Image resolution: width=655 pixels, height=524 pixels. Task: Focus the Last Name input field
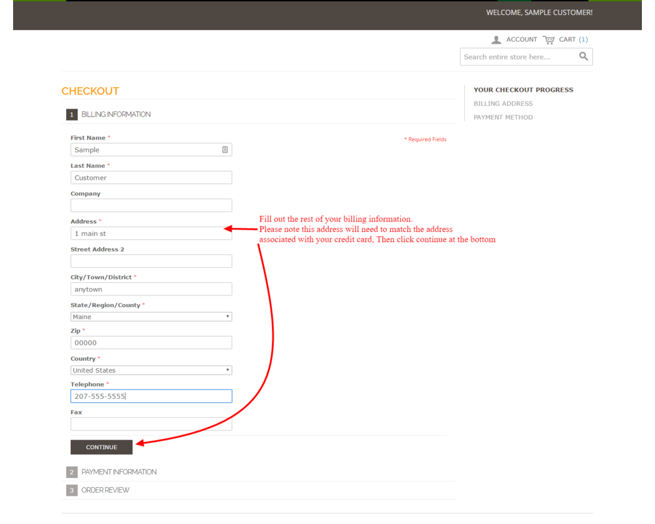click(151, 178)
